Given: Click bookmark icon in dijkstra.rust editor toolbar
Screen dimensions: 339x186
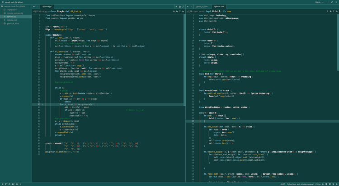Looking at the screenshot, I should (337, 11).
